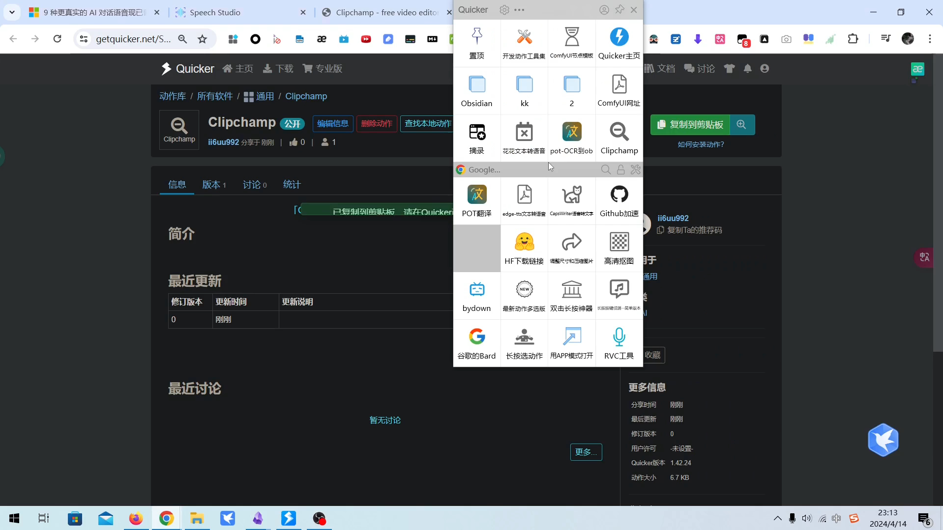Start the 谷歌的Bard action
943x530 pixels.
pos(476,341)
